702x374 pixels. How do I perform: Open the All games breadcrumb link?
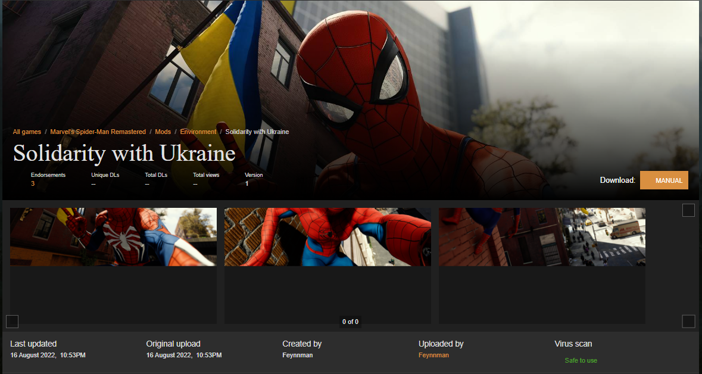[27, 132]
